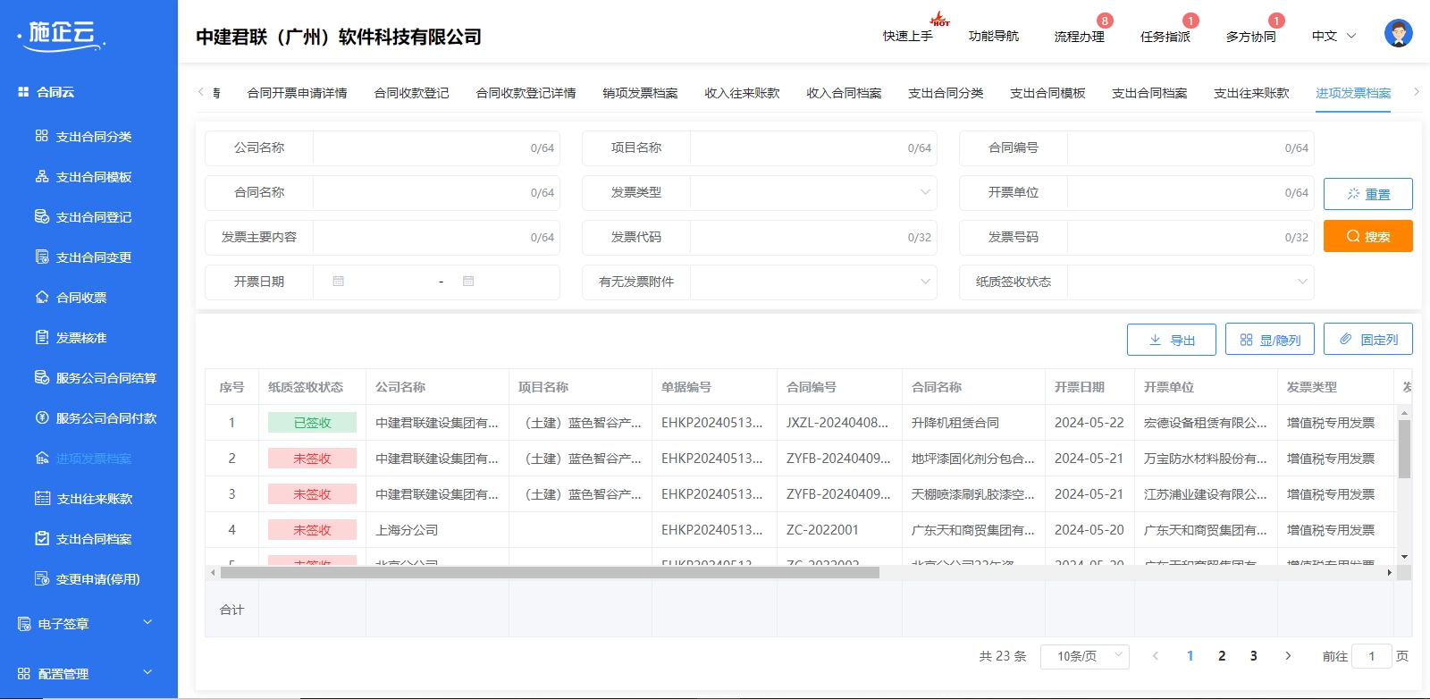The image size is (1430, 699).
Task: Expand the 电子签章 menu
Action: [88, 624]
